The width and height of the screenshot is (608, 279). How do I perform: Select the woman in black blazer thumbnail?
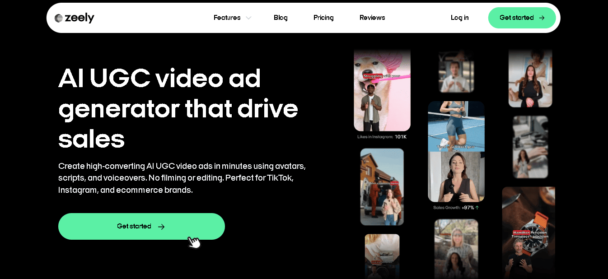[530, 78]
